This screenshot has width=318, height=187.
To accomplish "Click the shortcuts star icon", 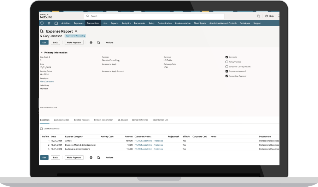I will tap(49, 23).
